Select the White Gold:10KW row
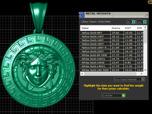152x114 pixels. (x=112, y=62)
